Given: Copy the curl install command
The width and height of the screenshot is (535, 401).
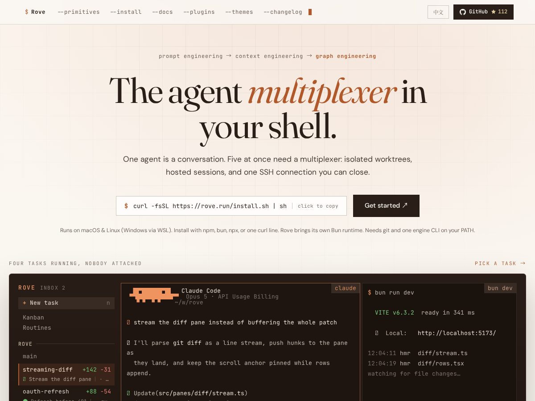Looking at the screenshot, I should point(231,206).
